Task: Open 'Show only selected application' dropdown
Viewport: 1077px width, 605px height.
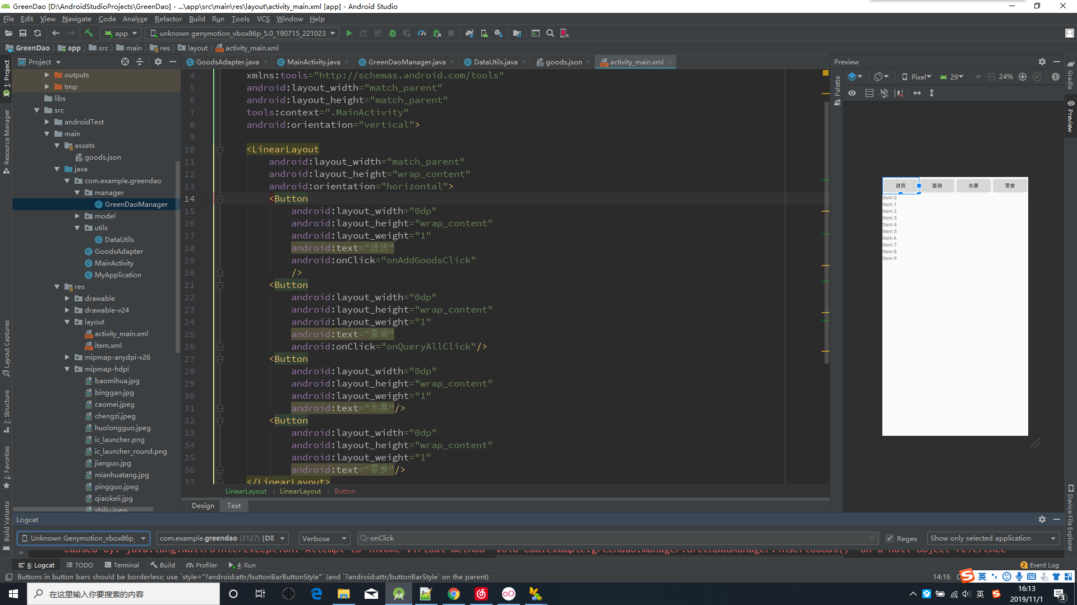Action: pos(993,538)
